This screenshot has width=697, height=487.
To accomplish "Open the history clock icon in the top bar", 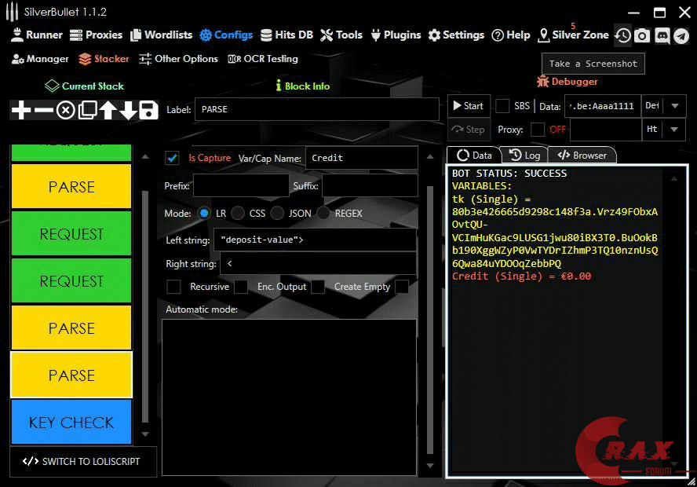I will (622, 35).
